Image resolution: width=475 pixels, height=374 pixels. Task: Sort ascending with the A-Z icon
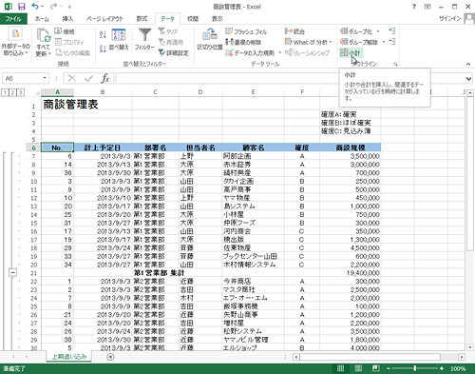pos(103,34)
